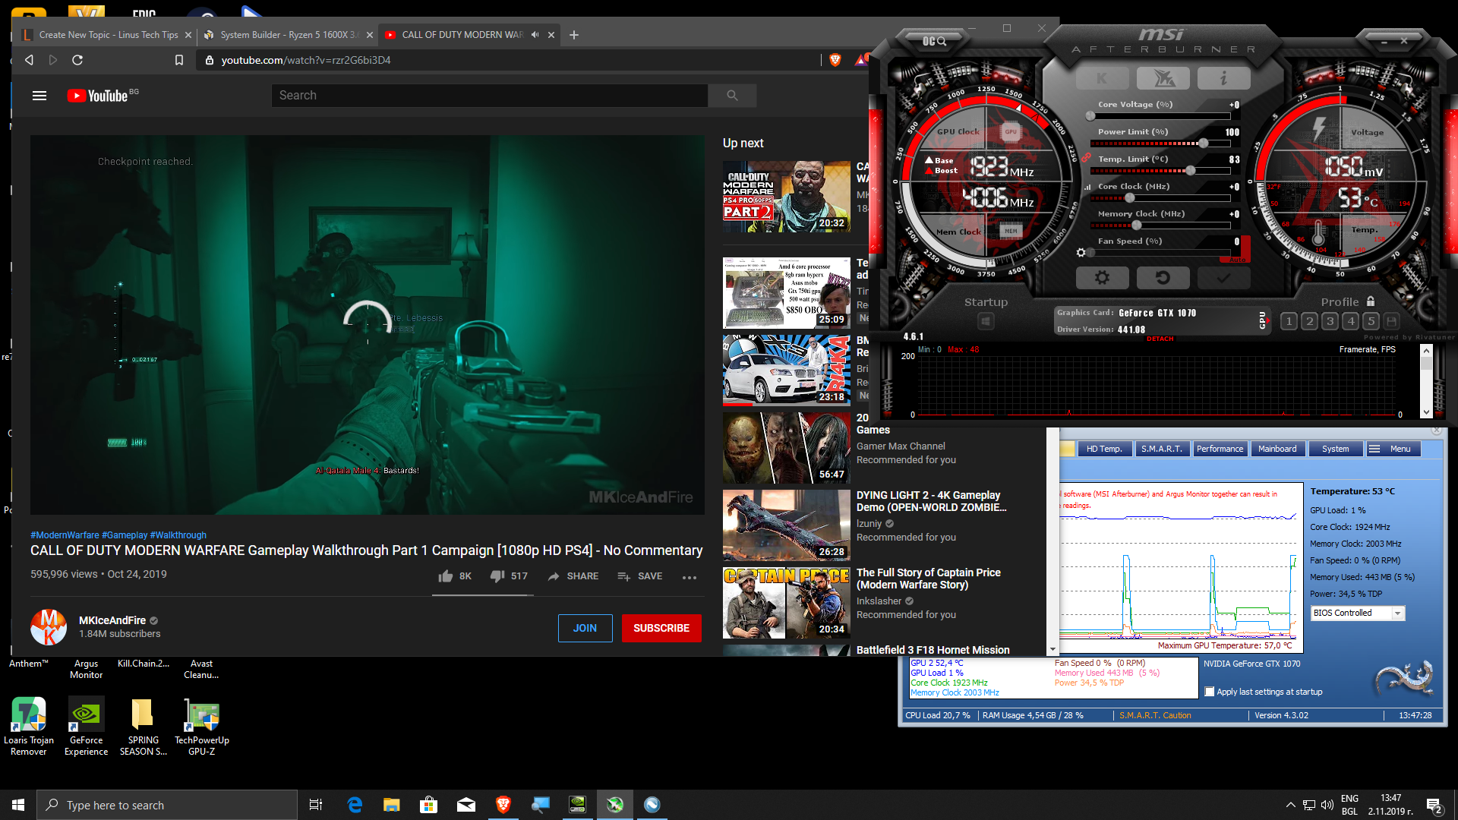Image resolution: width=1458 pixels, height=820 pixels.
Task: Click the save profile floppy icon
Action: tap(1391, 322)
